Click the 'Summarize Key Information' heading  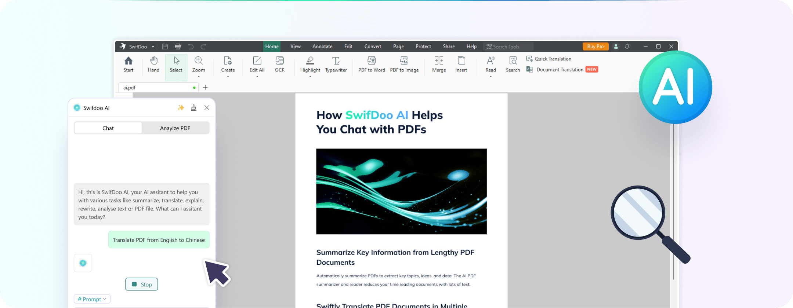click(395, 257)
